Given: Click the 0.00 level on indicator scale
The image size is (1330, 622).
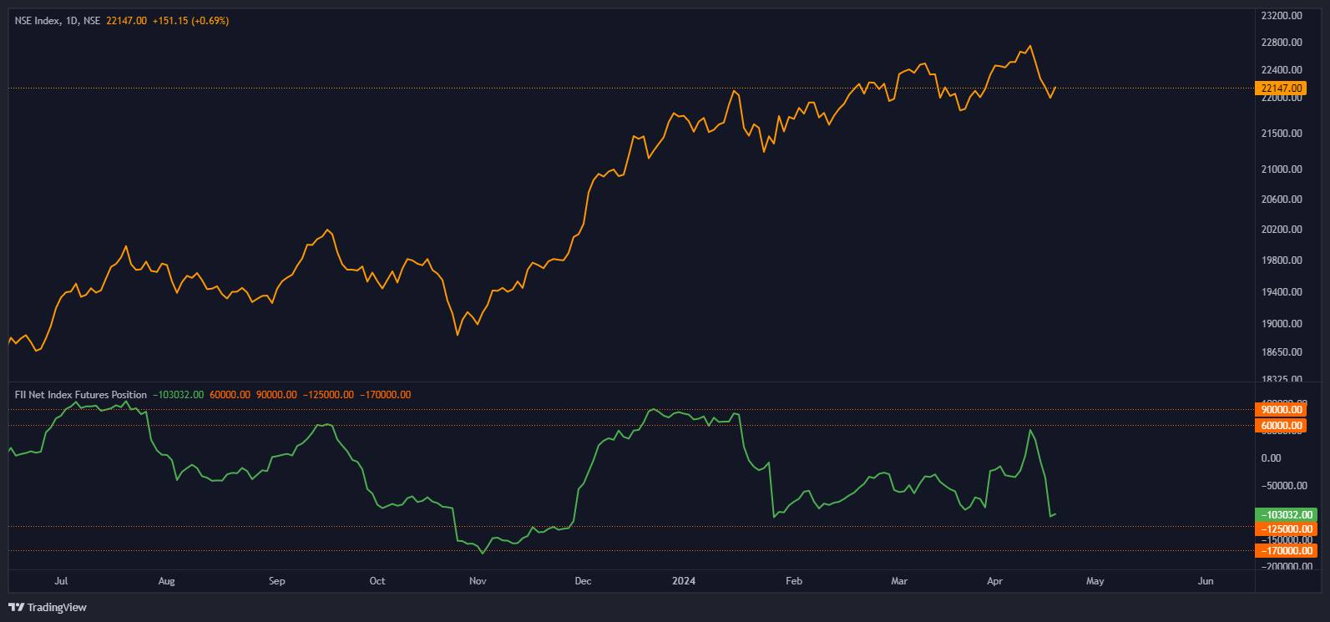Looking at the screenshot, I should (1272, 458).
